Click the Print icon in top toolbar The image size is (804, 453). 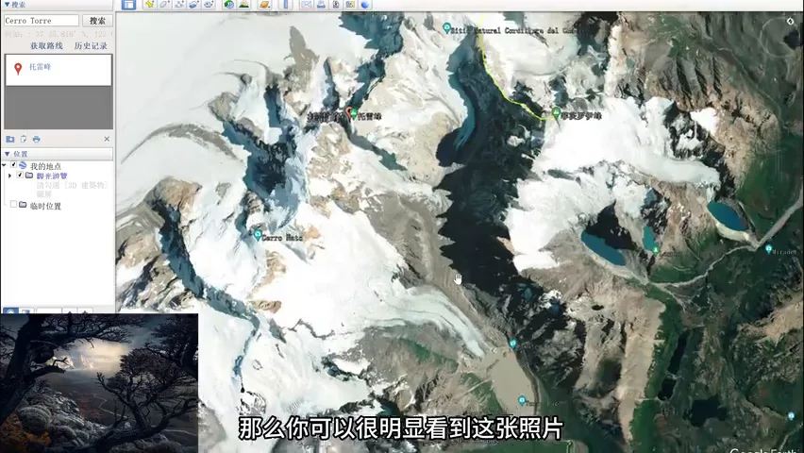click(x=321, y=5)
